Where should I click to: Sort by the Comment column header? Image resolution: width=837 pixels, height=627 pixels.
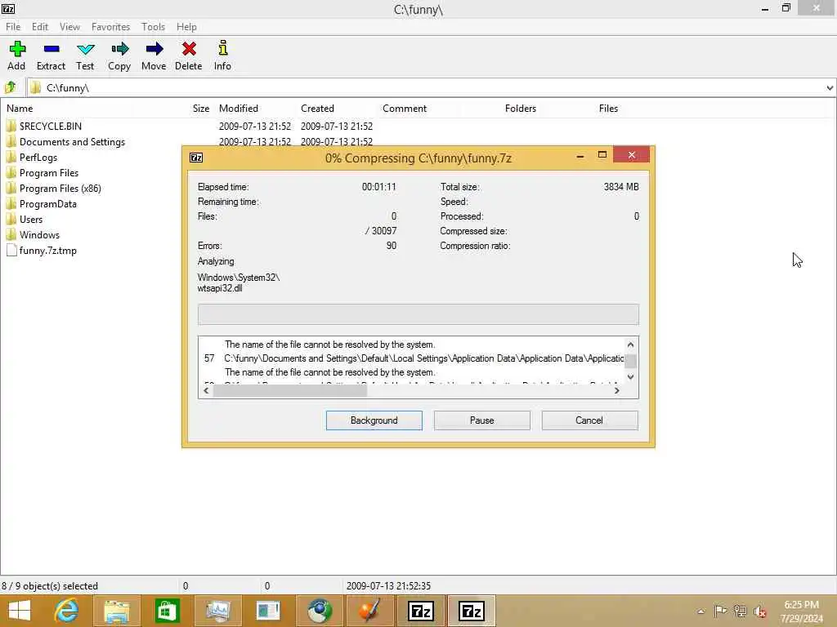click(405, 109)
